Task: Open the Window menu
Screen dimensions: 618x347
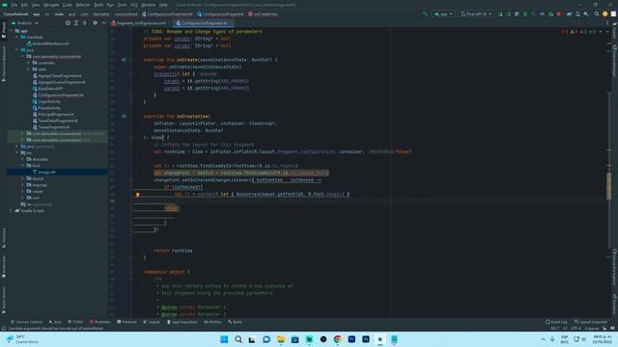Action: (148, 5)
